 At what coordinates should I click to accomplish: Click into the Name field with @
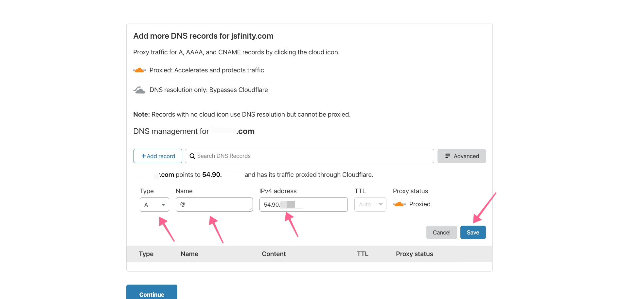point(214,205)
